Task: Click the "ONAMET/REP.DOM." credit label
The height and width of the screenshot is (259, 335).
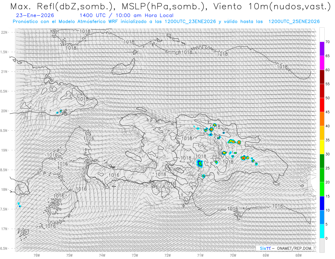Action: pyautogui.click(x=294, y=248)
